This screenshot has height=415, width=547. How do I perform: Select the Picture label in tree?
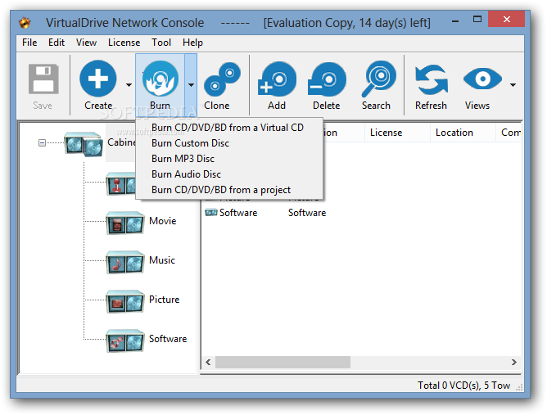(164, 300)
